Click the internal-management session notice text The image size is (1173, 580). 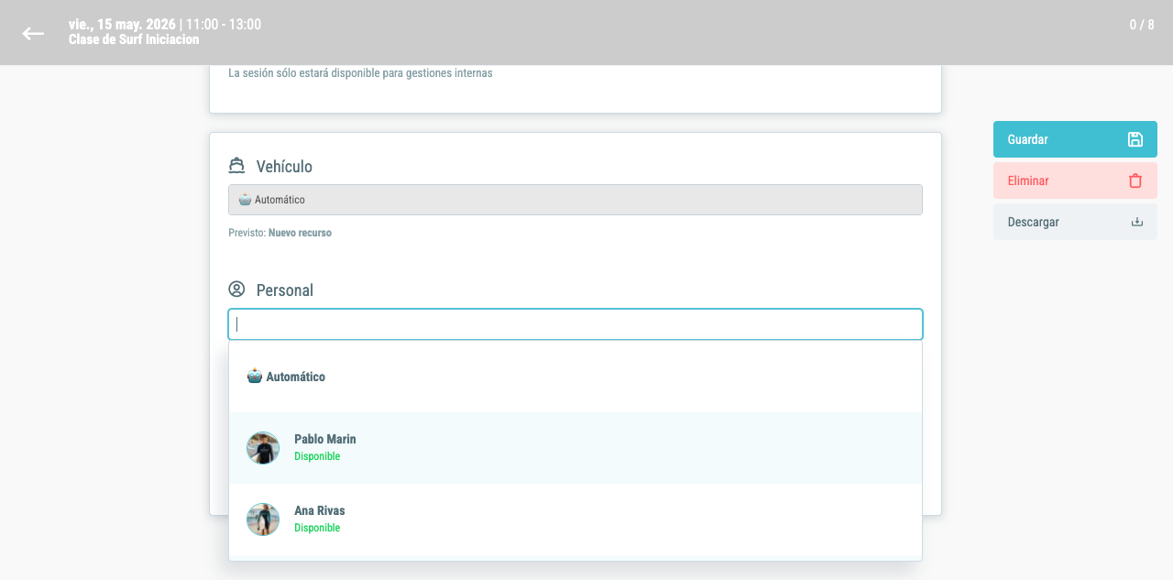360,72
